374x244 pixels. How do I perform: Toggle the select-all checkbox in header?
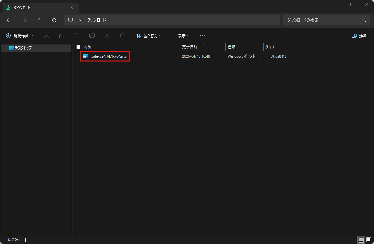(78, 47)
